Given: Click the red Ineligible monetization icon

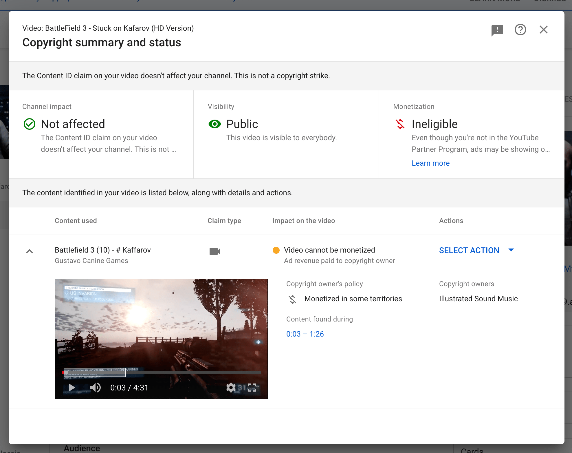Looking at the screenshot, I should (x=400, y=124).
